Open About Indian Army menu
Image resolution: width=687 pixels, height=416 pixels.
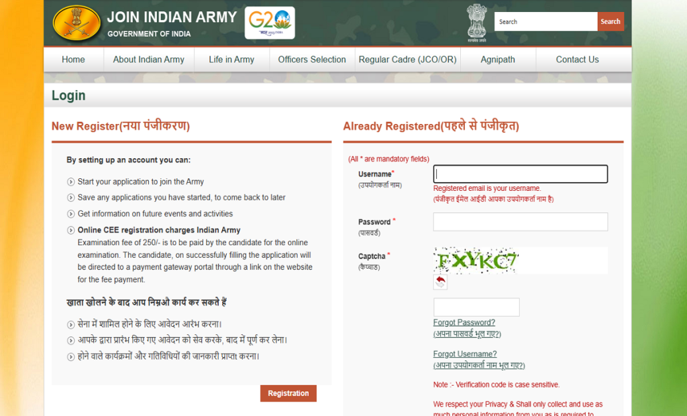pyautogui.click(x=148, y=60)
